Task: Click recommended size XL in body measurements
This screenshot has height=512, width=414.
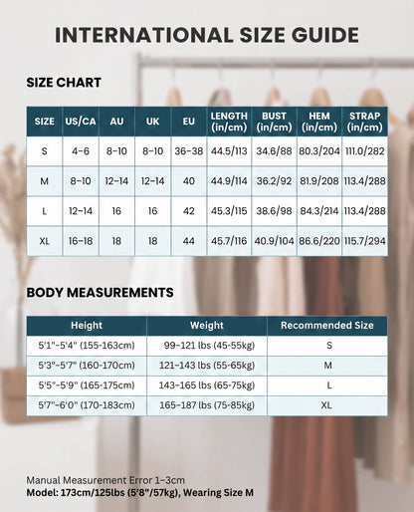Action: click(x=326, y=405)
